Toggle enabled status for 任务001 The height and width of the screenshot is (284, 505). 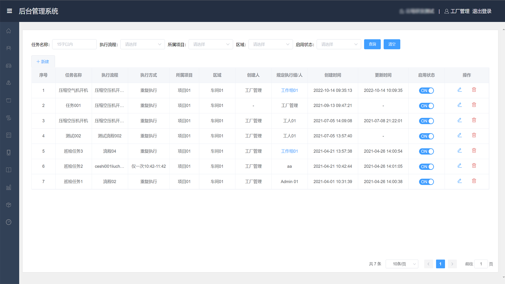(x=426, y=106)
